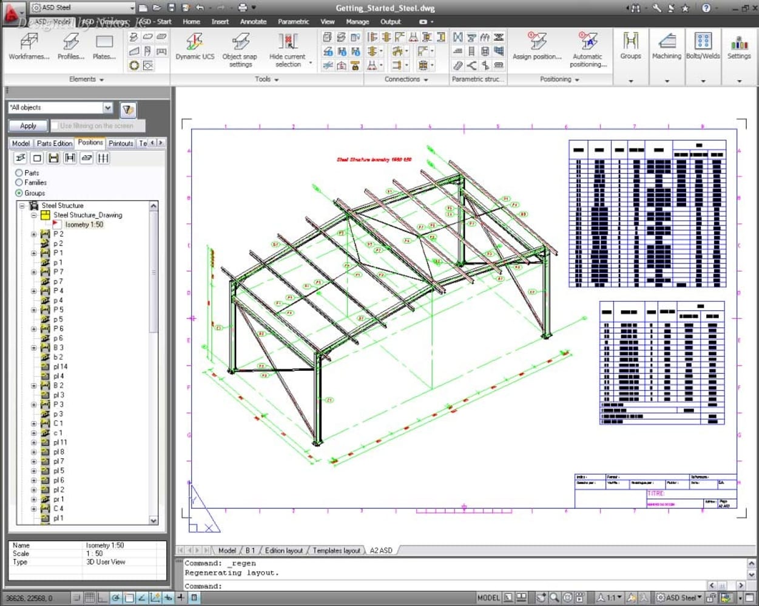Select the Families radio button
759x606 pixels.
click(x=19, y=182)
